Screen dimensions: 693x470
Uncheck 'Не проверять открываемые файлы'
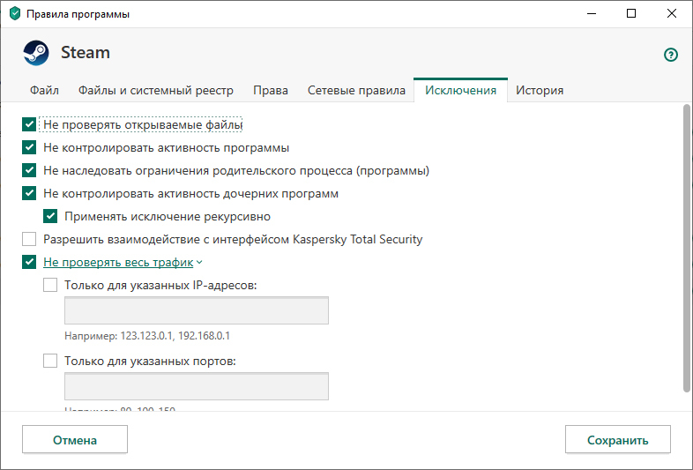(29, 125)
